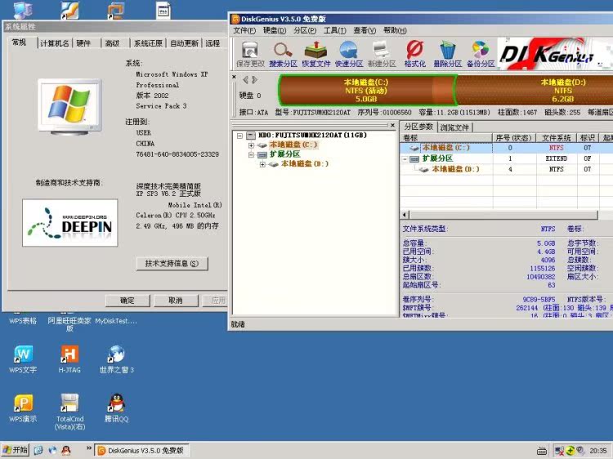Open the 帮助(H) menu
The image size is (613, 459).
pyautogui.click(x=395, y=30)
